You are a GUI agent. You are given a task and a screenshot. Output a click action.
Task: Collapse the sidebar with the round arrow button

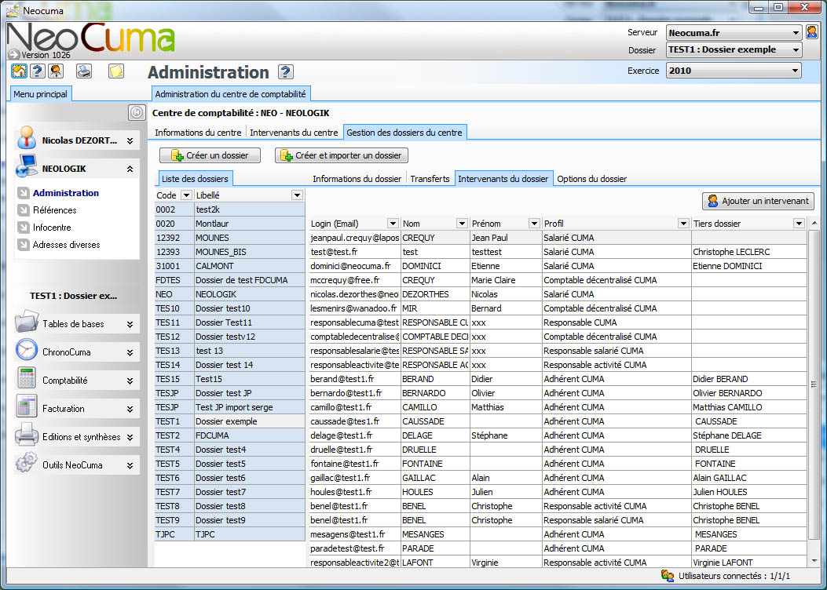coord(136,112)
